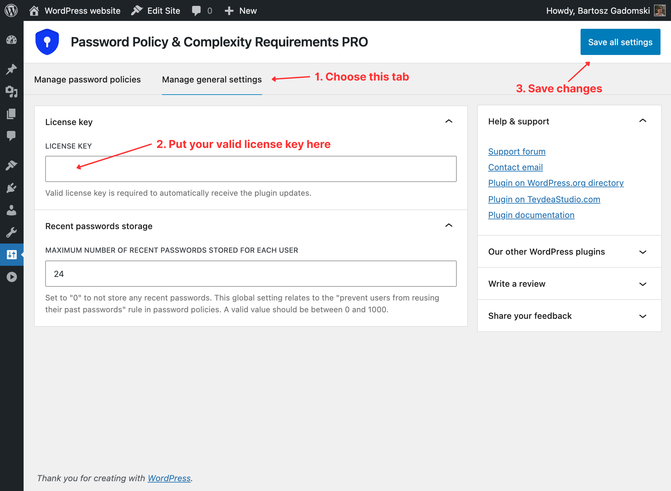Click the Password Policy & Complexity Requirements PRO title
Screen dimensions: 671x491
point(219,42)
